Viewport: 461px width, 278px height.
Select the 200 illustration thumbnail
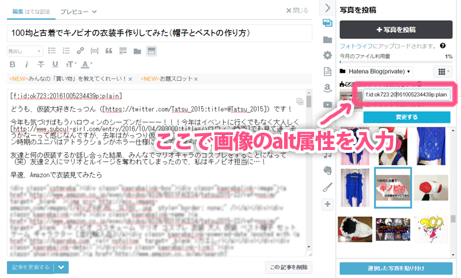[x=431, y=229]
